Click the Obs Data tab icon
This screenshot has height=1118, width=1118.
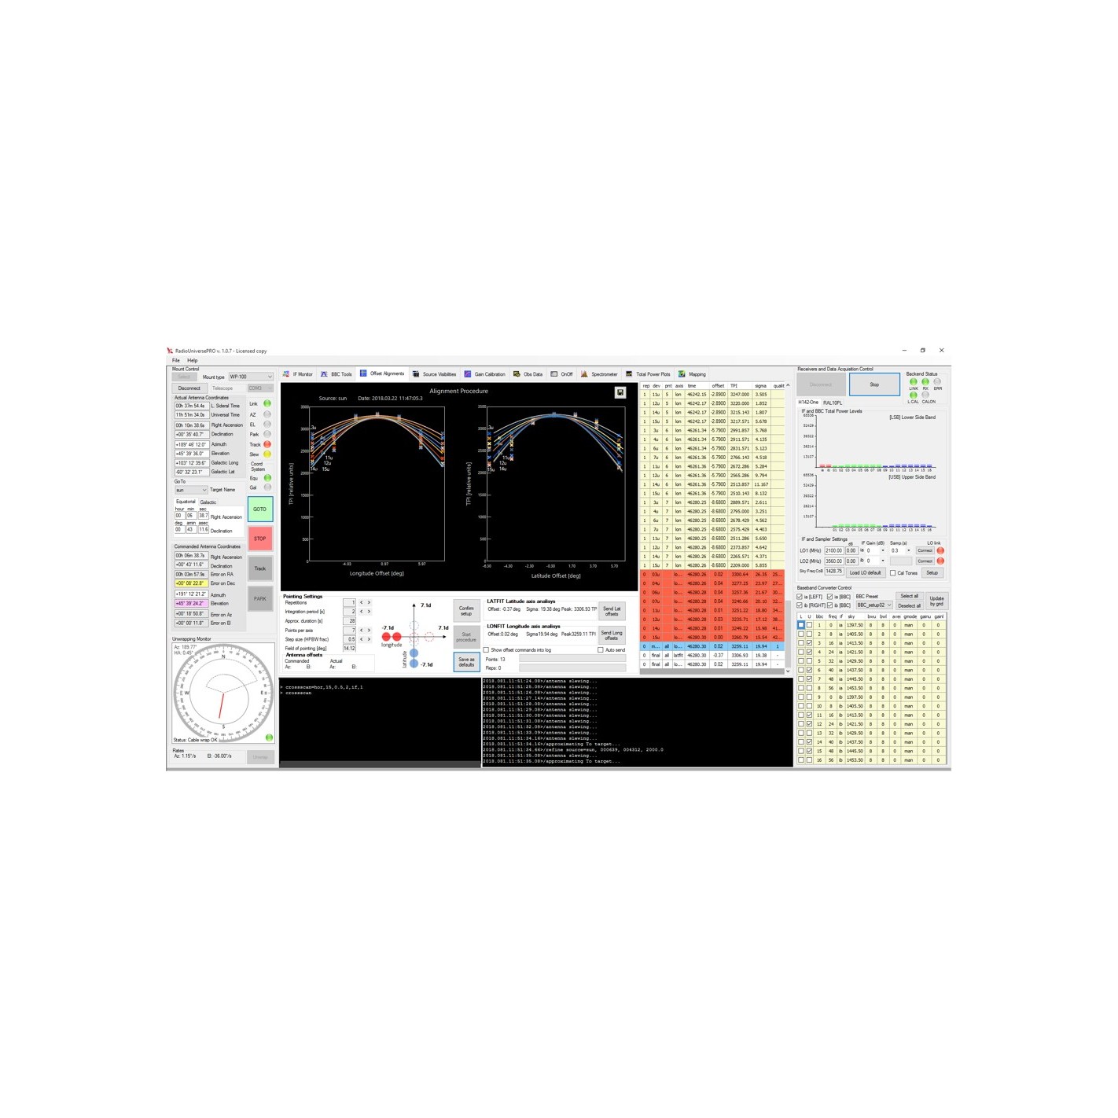[517, 374]
